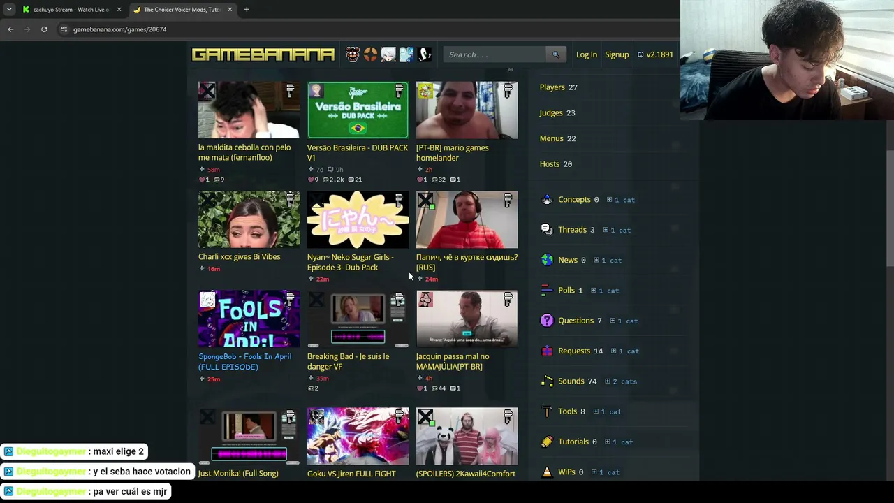The width and height of the screenshot is (894, 503).
Task: Expand the '1 cat' list beside Polls
Action: tap(604, 291)
